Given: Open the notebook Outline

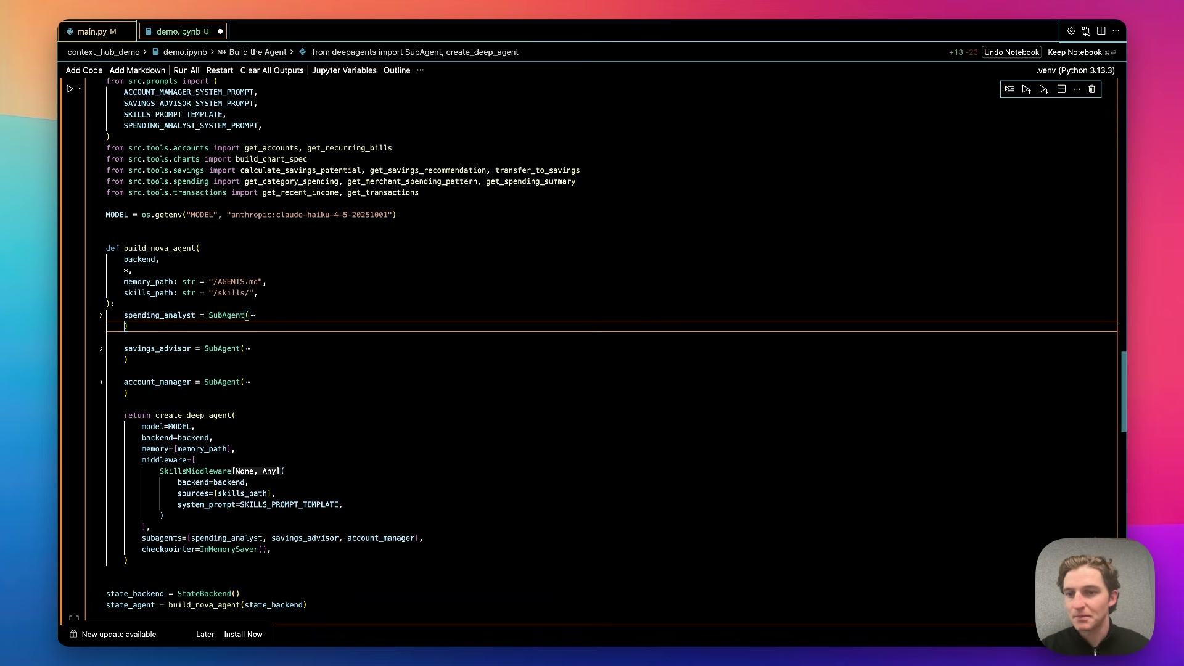Looking at the screenshot, I should point(397,70).
